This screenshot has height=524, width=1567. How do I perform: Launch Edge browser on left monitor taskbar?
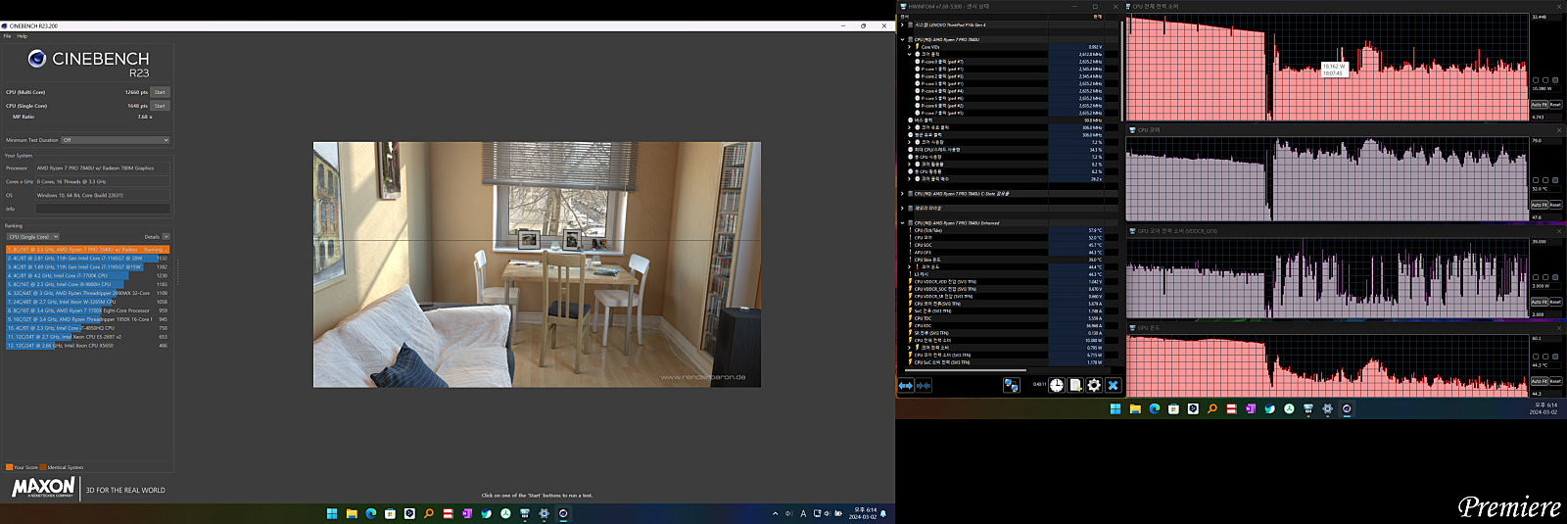[x=371, y=513]
